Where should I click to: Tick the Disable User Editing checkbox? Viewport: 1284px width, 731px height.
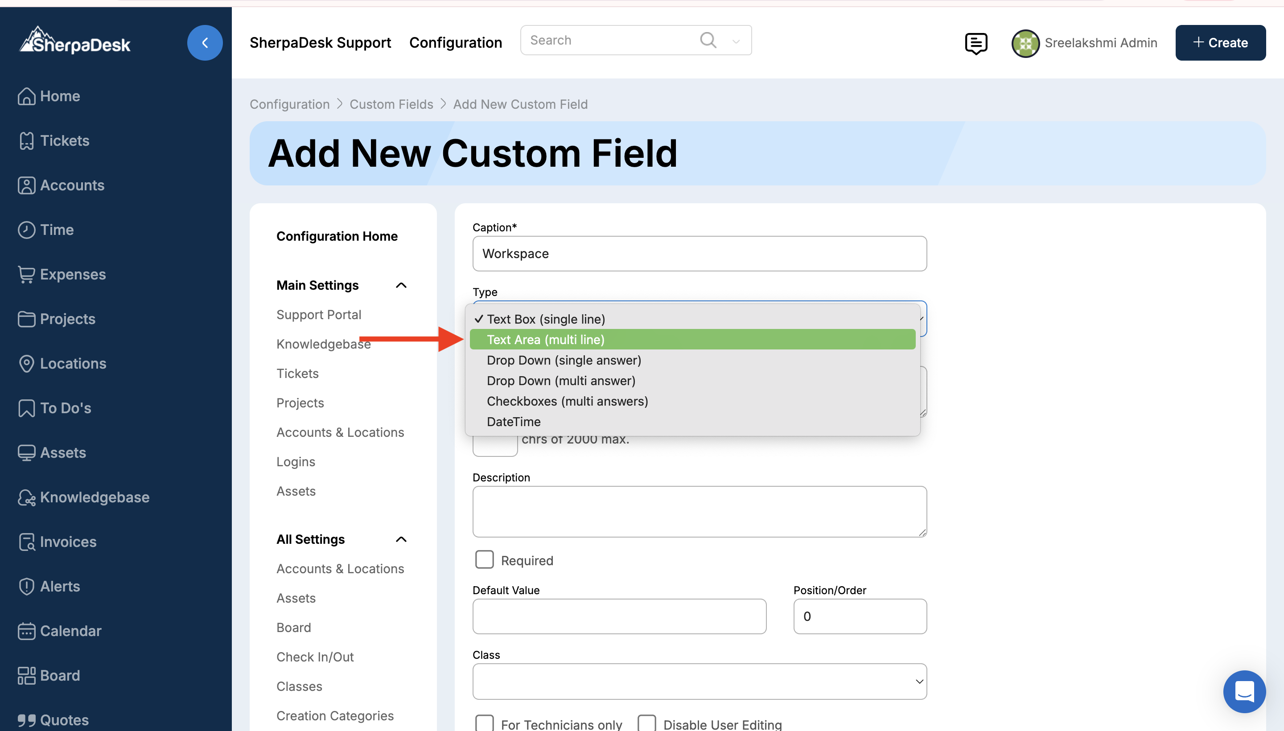[x=647, y=723]
